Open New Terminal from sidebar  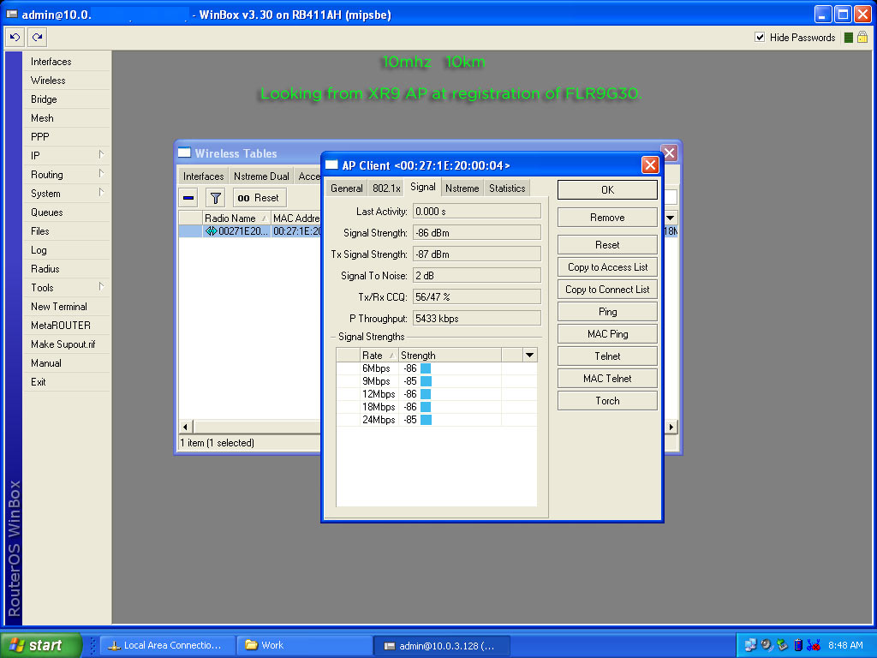[66, 307]
